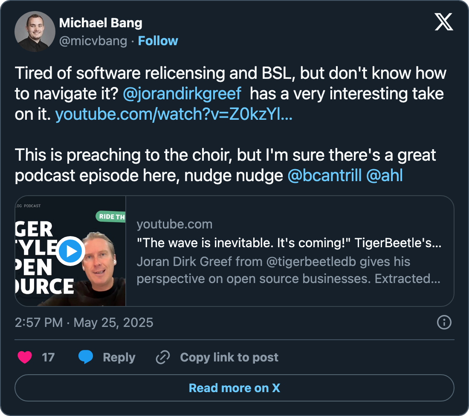
Task: Open the @jorandirkgreef mention
Action: (182, 94)
